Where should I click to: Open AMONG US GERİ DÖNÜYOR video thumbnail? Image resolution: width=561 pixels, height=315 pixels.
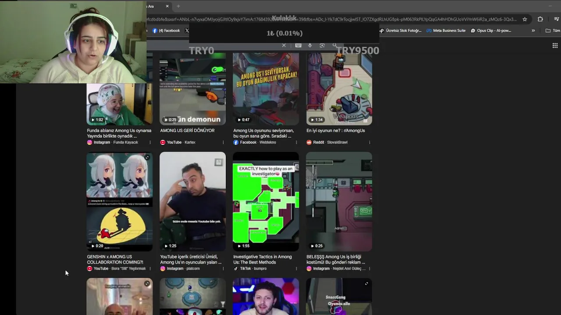click(x=192, y=89)
